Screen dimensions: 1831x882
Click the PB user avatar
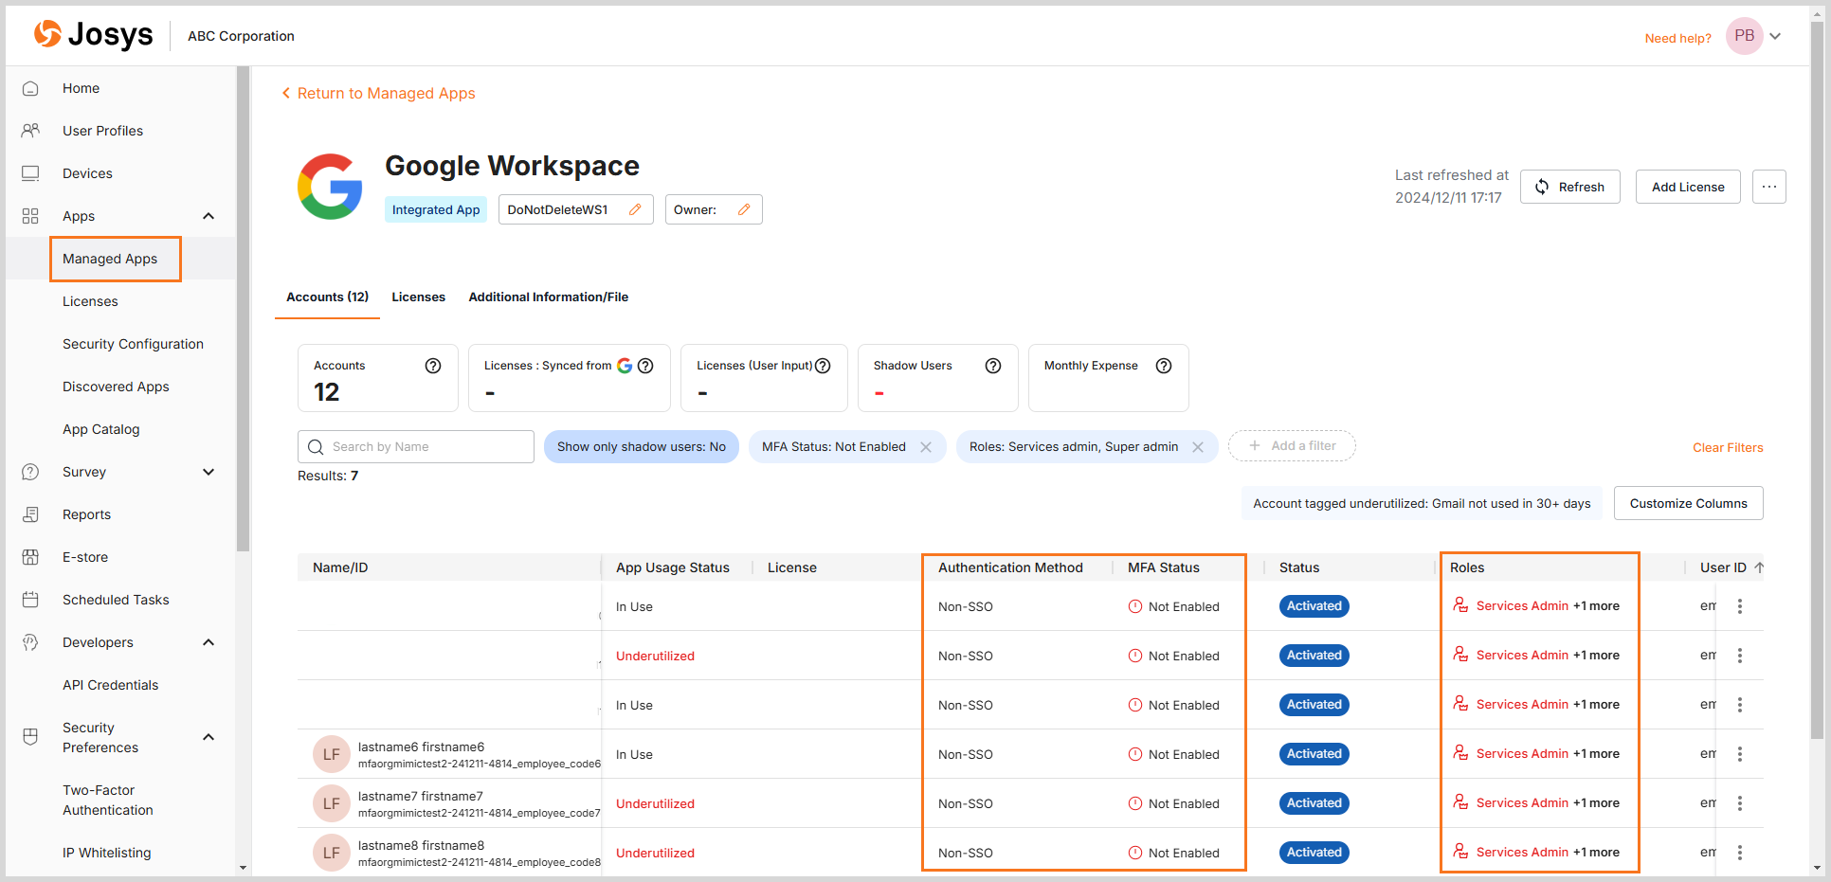coord(1744,36)
